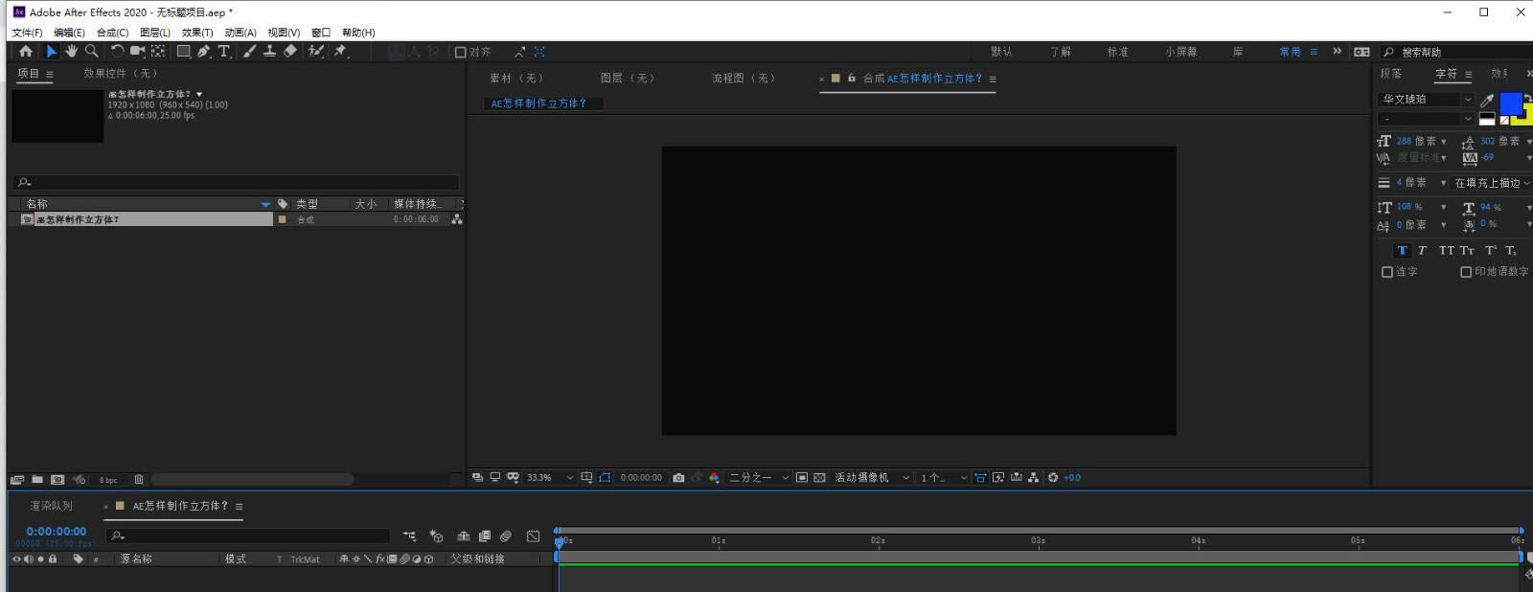Image resolution: width=1533 pixels, height=592 pixels.
Task: Open the 动画(A) menu
Action: click(240, 33)
